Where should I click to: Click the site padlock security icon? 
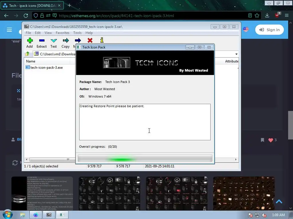coord(42,16)
